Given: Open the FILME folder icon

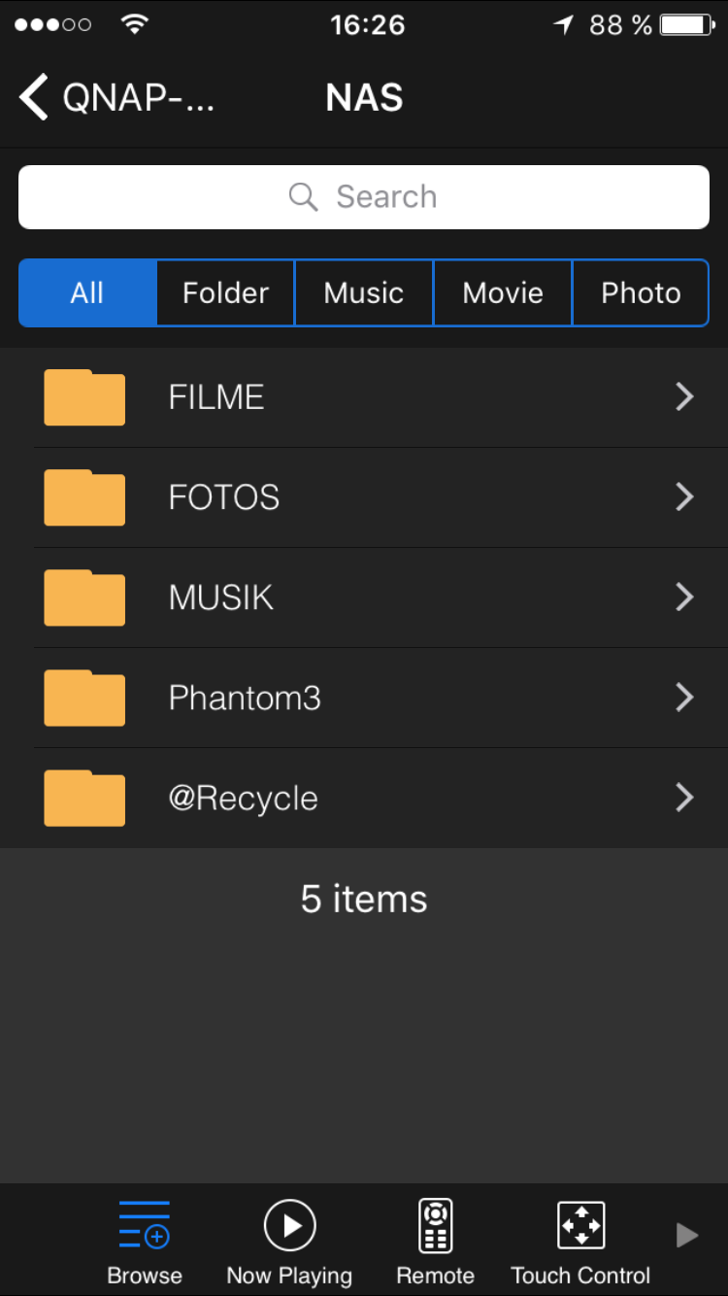Looking at the screenshot, I should pos(84,397).
